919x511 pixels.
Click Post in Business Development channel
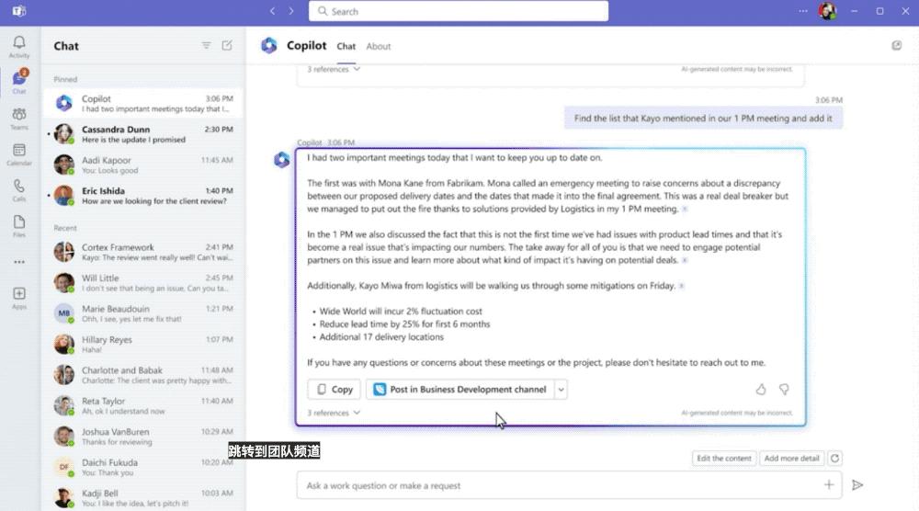460,389
